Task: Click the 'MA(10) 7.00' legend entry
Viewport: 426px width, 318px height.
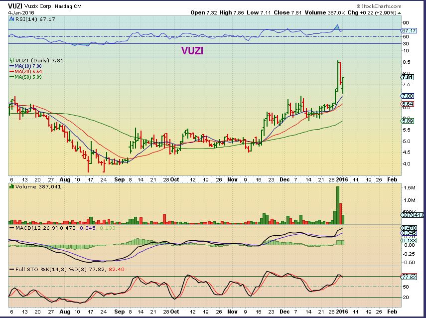Action: 25,66
